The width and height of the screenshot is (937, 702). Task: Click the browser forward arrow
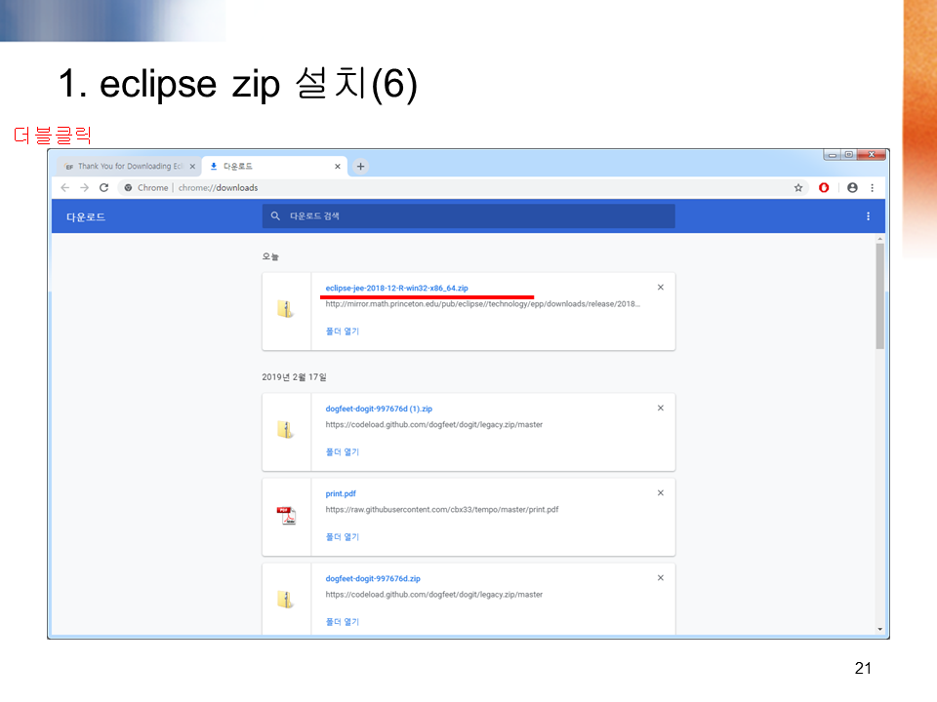pyautogui.click(x=84, y=187)
